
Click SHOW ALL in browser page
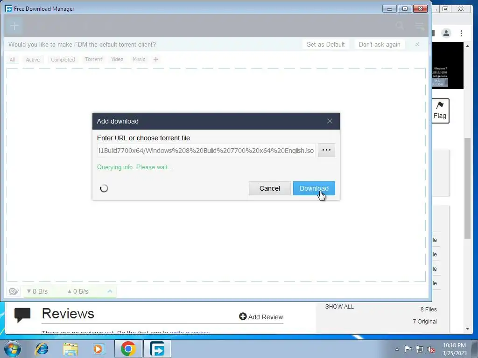click(x=339, y=307)
